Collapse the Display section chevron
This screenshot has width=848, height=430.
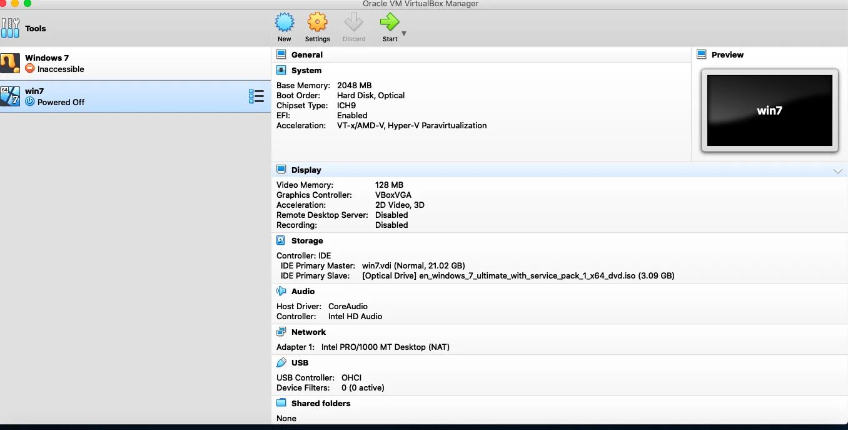[x=838, y=171]
